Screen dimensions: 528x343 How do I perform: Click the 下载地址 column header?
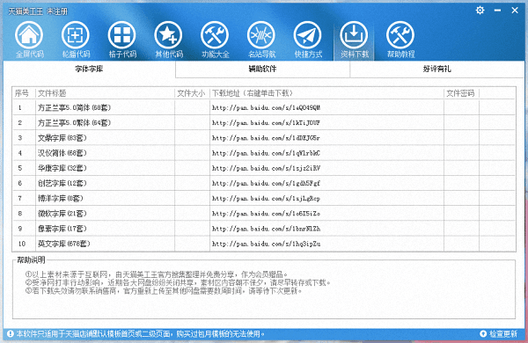326,93
